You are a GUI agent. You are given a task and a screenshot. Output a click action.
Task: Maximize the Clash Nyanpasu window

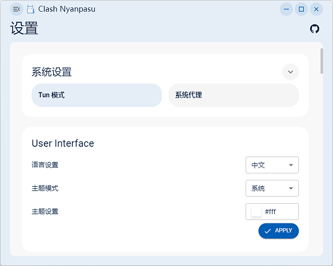pos(301,10)
